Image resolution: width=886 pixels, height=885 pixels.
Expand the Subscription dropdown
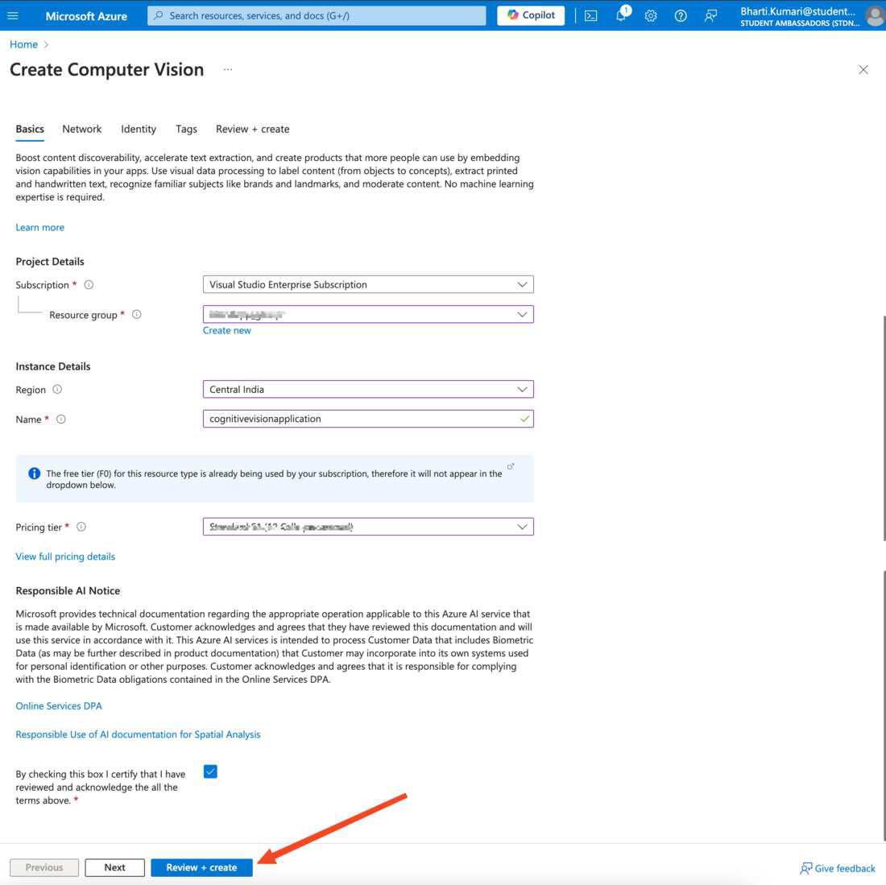click(x=368, y=284)
